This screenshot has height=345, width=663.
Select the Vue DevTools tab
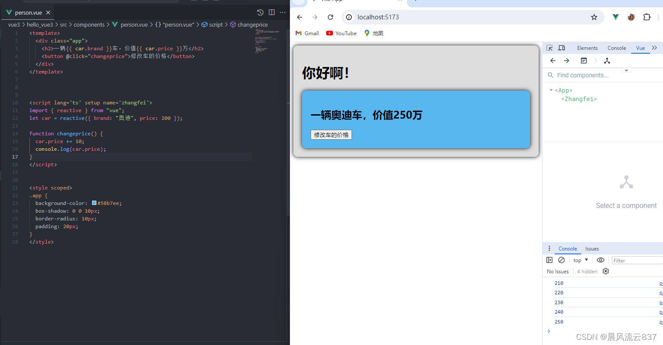tap(640, 48)
